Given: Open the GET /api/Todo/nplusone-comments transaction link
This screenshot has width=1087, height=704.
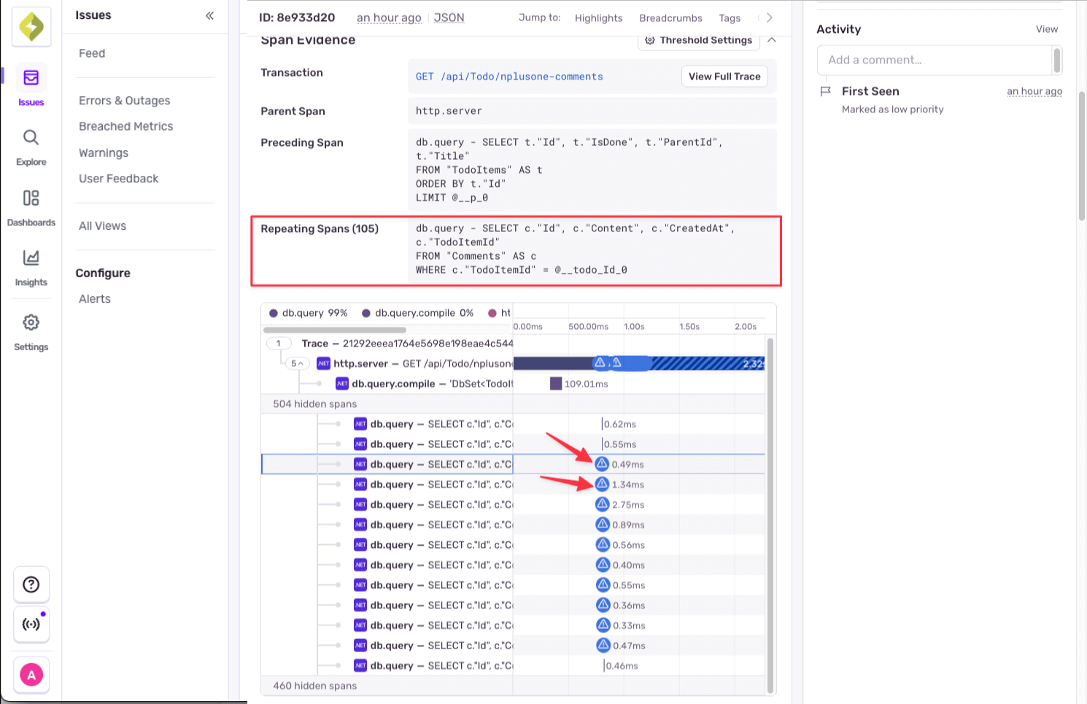Looking at the screenshot, I should pos(509,77).
